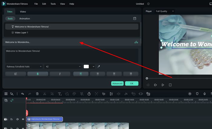The height and width of the screenshot is (129, 212).
Task: Switch to the Animation sub-tab
Action: 25,19
